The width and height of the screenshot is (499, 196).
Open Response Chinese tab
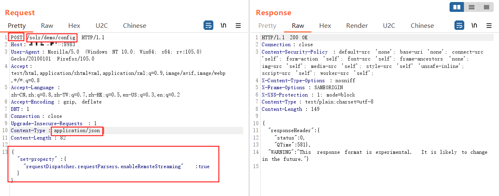coord(422,25)
